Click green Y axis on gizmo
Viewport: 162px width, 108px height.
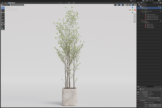coord(133,10)
